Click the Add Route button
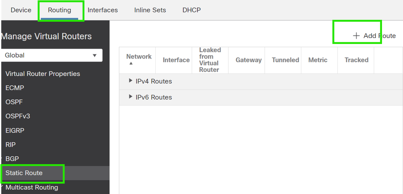403x194 pixels. [x=374, y=36]
